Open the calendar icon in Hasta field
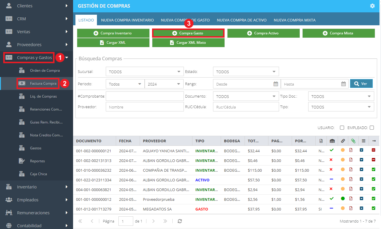 click(344, 84)
